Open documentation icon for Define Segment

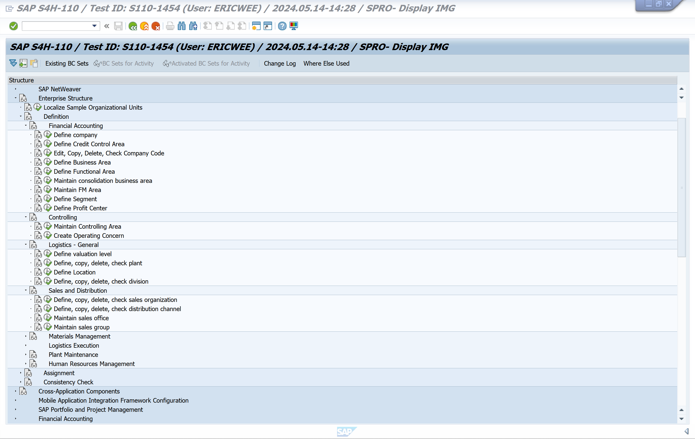(38, 199)
